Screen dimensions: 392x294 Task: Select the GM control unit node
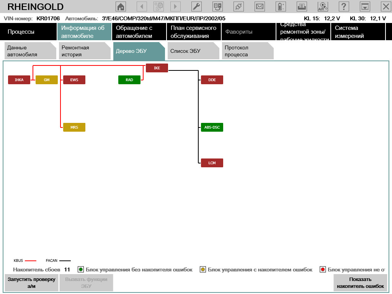(47, 80)
